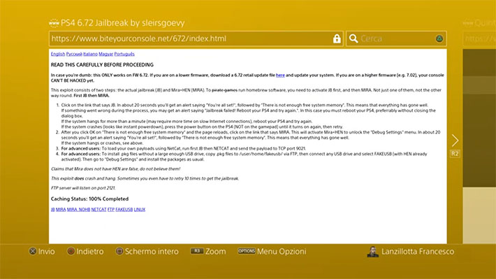Click the www icon beside the page title
496x279 pixels.
54,23
